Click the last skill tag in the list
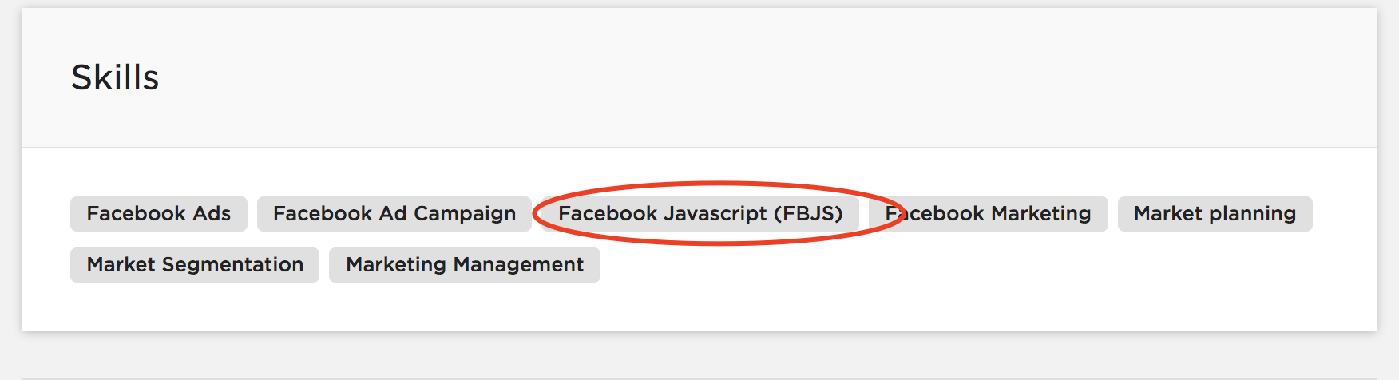This screenshot has height=380, width=1399. coord(464,265)
